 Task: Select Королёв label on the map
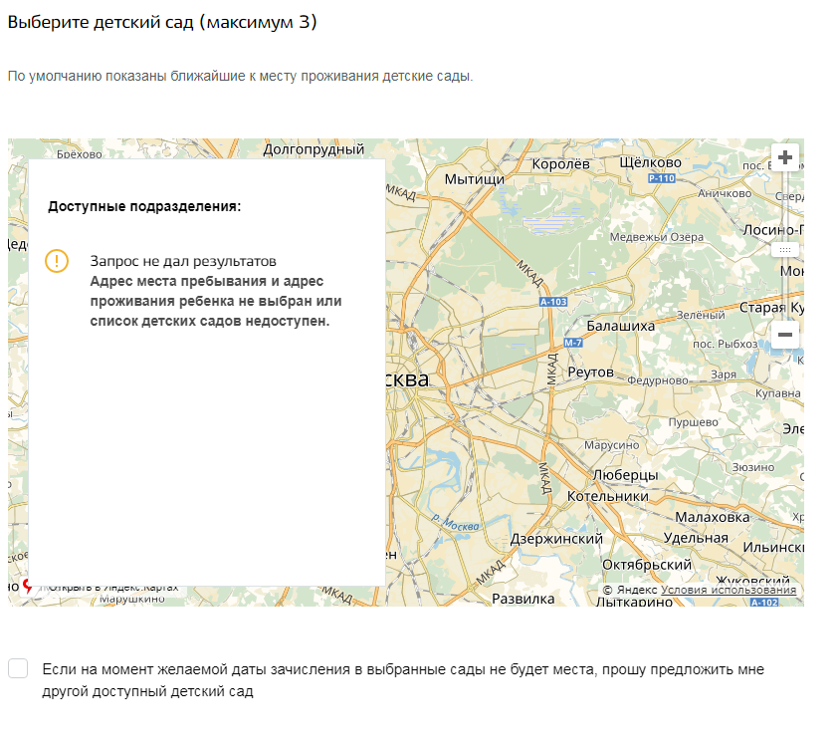click(562, 163)
